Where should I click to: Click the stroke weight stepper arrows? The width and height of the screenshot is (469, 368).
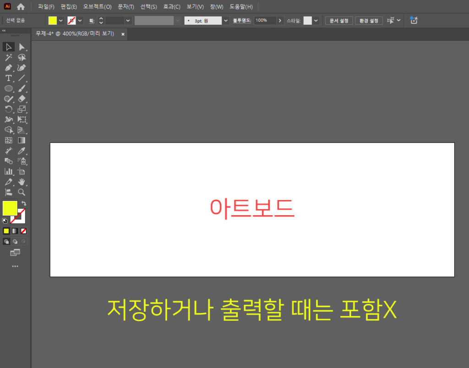[101, 21]
